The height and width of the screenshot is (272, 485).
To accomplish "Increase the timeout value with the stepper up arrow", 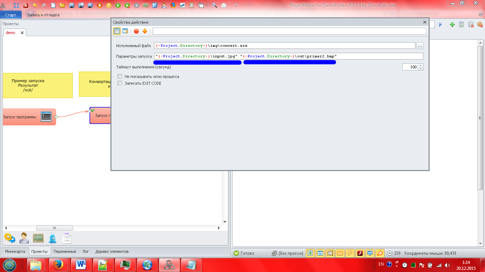I will pos(421,66).
